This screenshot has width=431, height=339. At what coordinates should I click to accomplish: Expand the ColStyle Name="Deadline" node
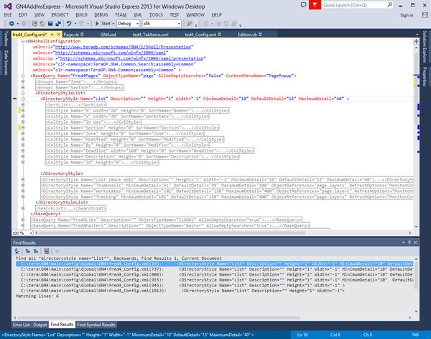coord(23,150)
